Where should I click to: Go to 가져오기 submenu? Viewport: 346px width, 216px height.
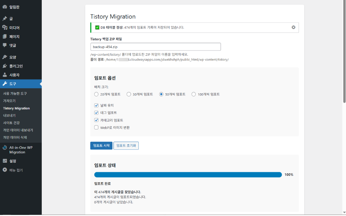(9, 101)
